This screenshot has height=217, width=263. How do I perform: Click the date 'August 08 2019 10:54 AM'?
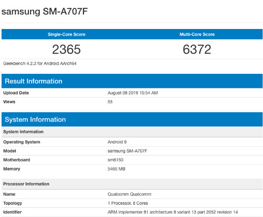pos(133,93)
